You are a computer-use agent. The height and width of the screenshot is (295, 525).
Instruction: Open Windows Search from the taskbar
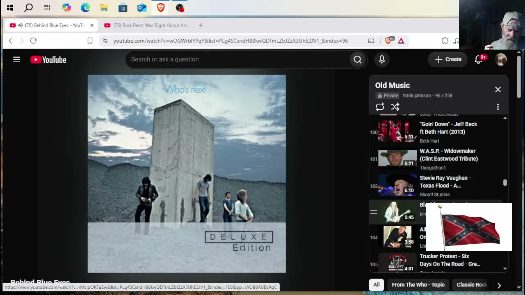tap(28, 7)
